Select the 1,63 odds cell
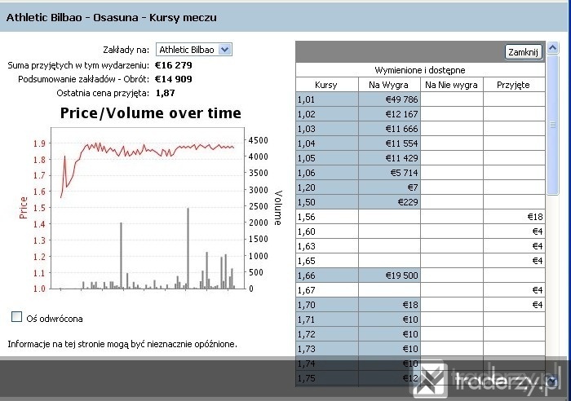This screenshot has height=401, width=571. pyautogui.click(x=327, y=246)
